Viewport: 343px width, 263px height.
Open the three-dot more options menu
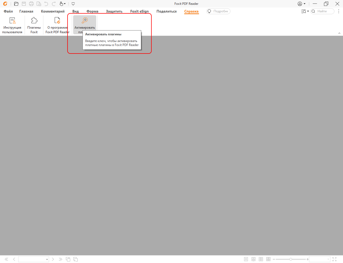(x=339, y=11)
